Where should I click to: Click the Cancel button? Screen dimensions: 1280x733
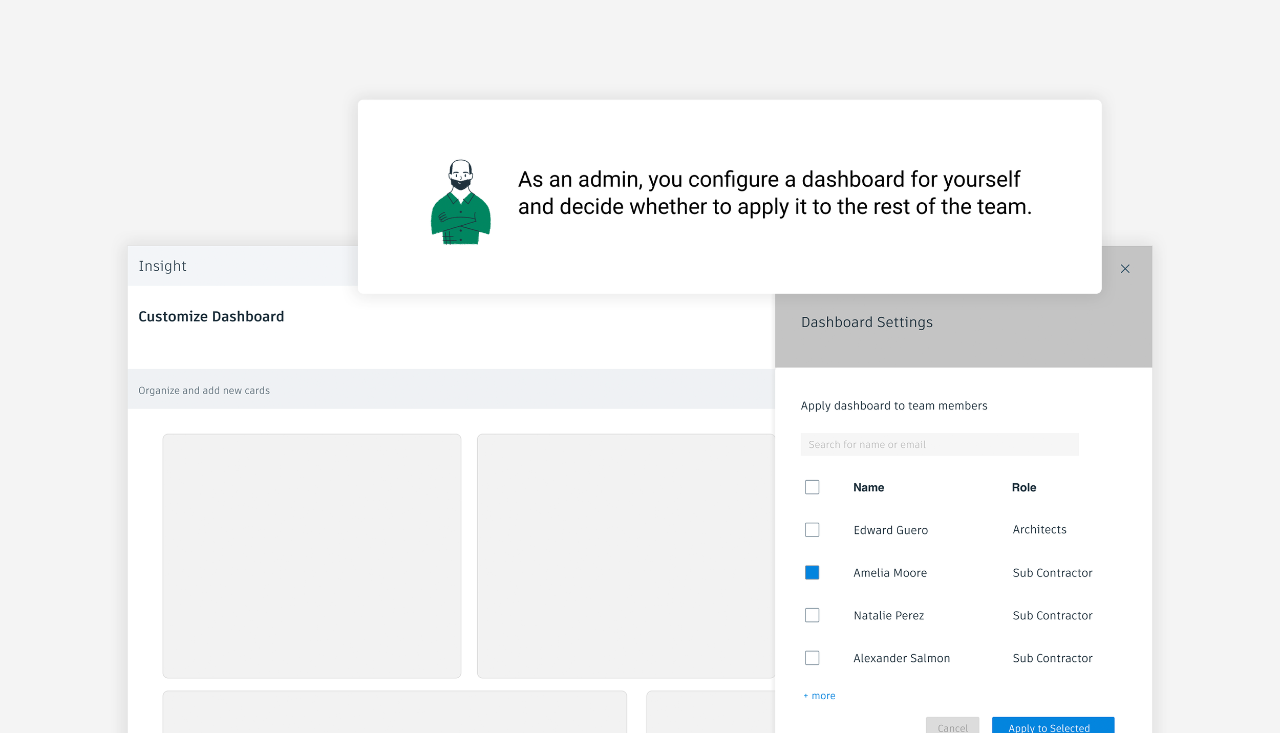(952, 727)
